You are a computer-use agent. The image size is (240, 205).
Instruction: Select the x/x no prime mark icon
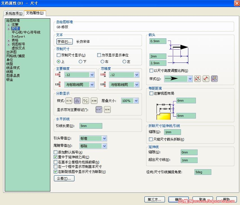(x=107, y=110)
